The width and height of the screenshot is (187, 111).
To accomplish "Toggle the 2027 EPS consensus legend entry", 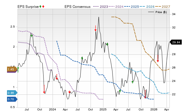I will click(x=162, y=7).
